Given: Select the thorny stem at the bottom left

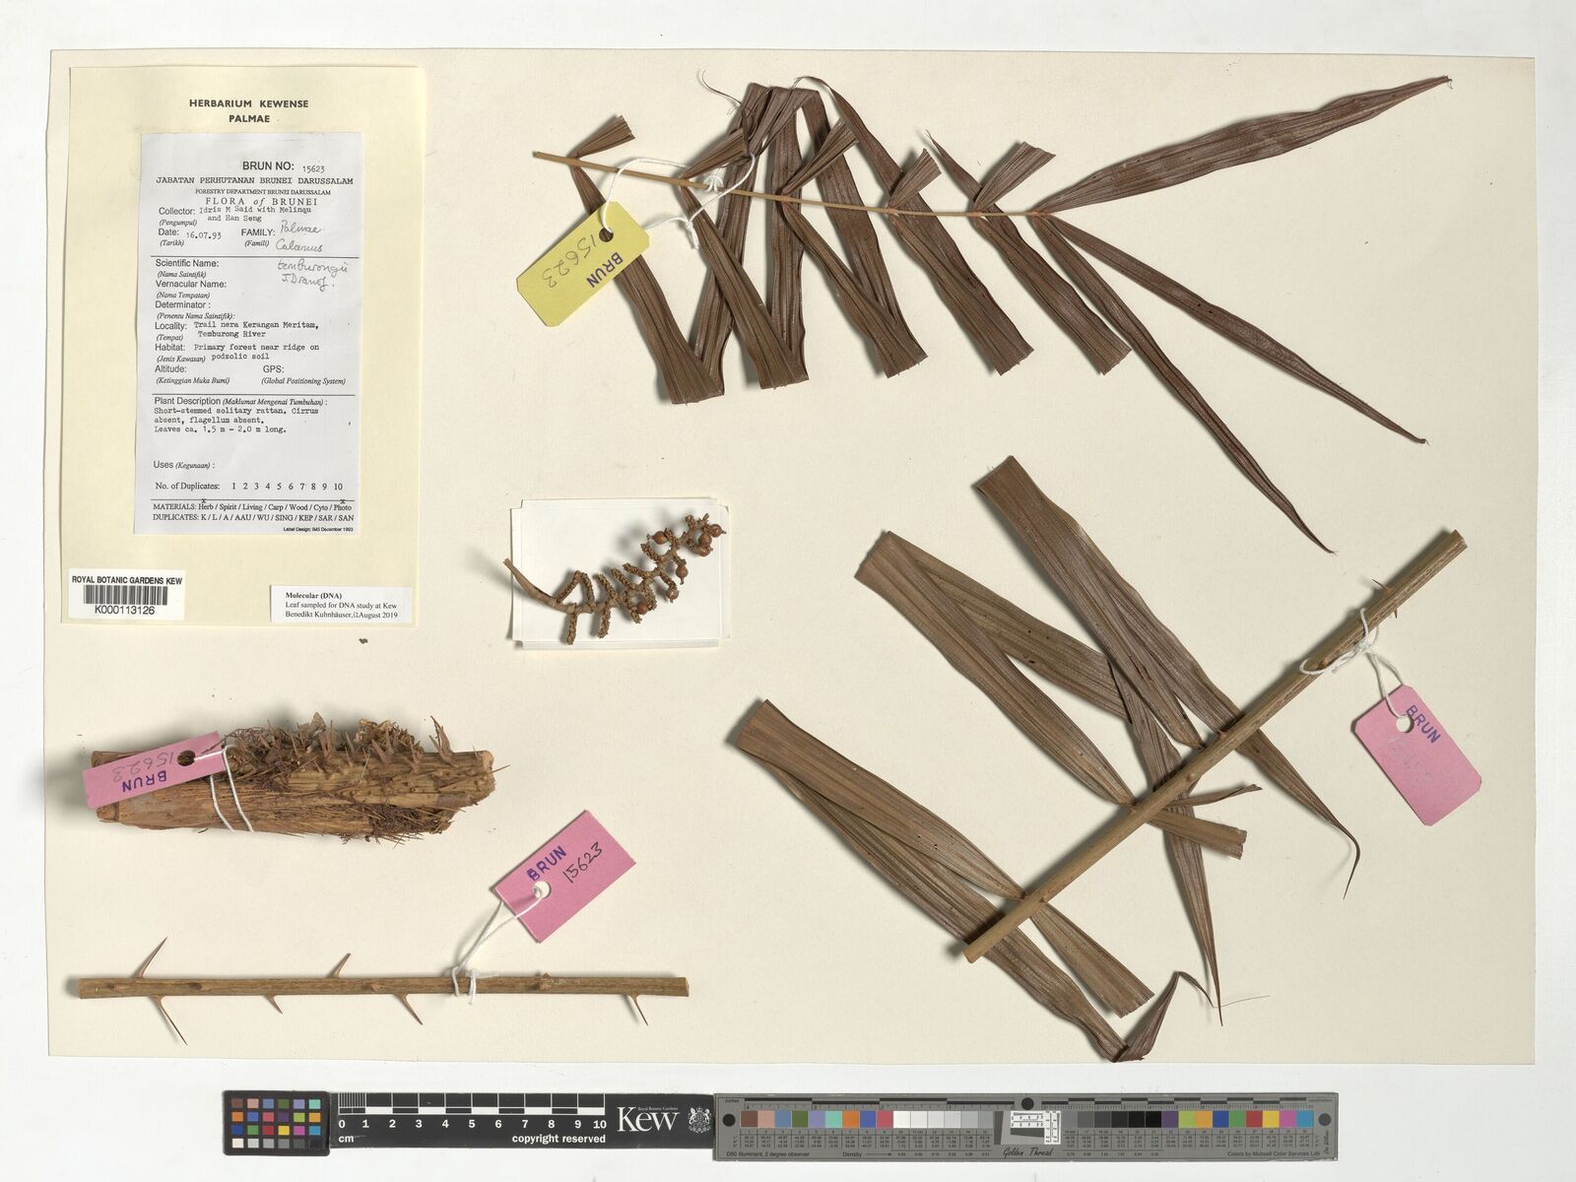Looking at the screenshot, I should pos(382,986).
